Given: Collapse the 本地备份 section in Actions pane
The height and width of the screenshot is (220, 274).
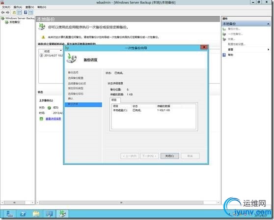Looking at the screenshot, I should tap(268, 24).
